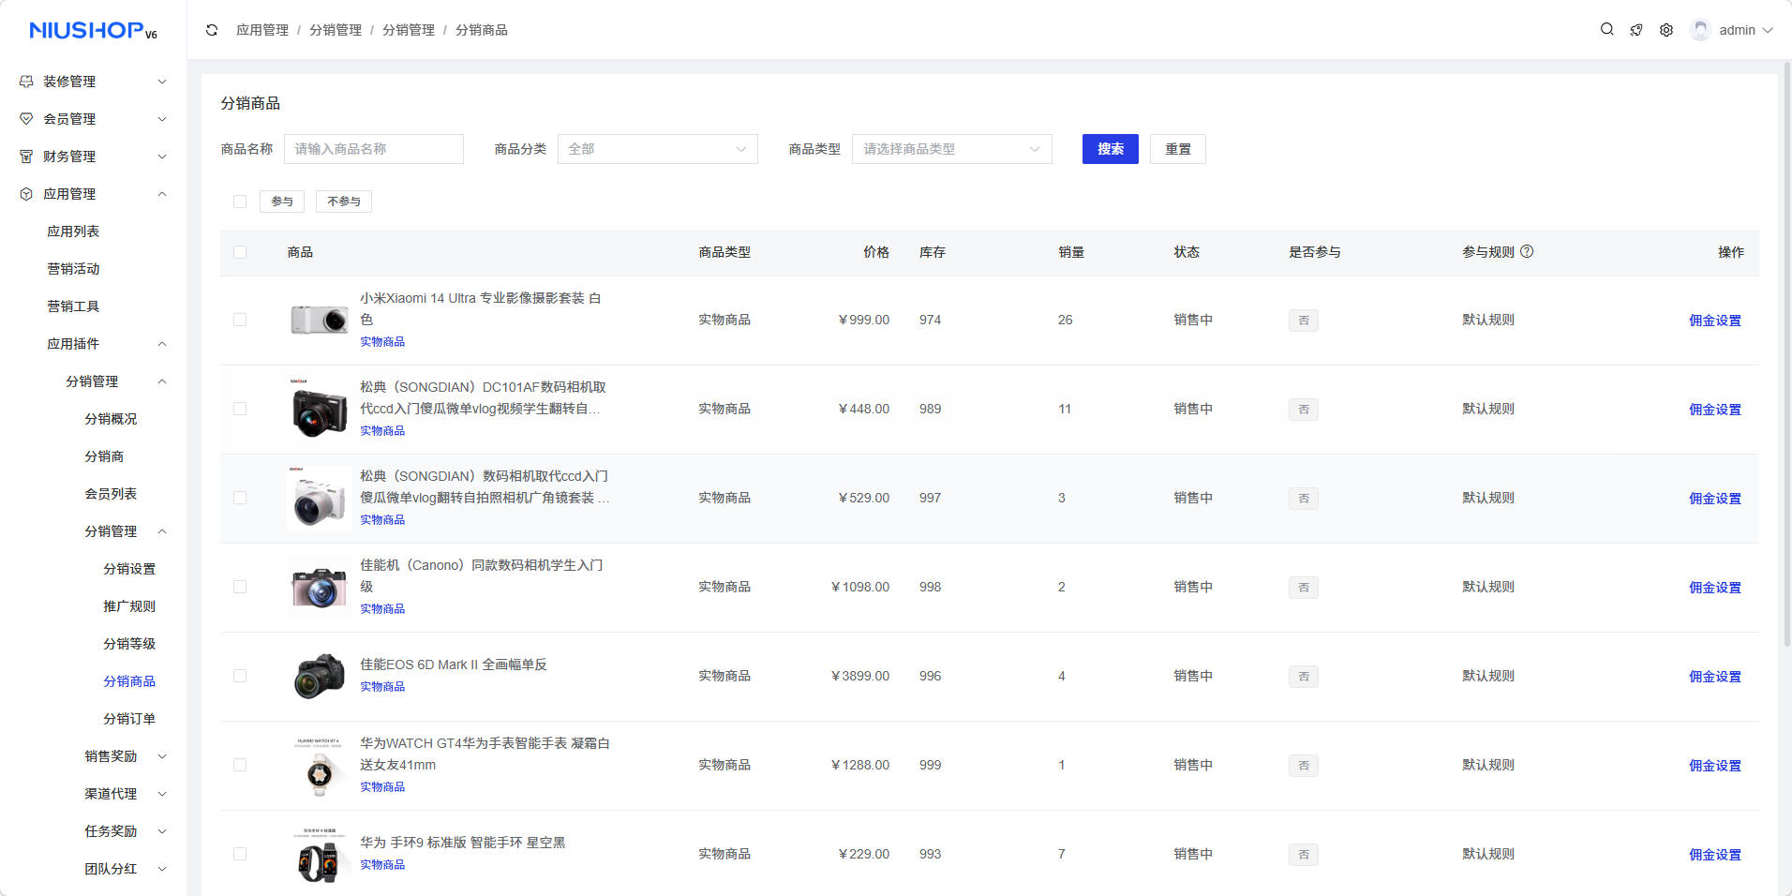Click the blue 搜索 button
Image resolution: width=1792 pixels, height=896 pixels.
pyautogui.click(x=1110, y=149)
